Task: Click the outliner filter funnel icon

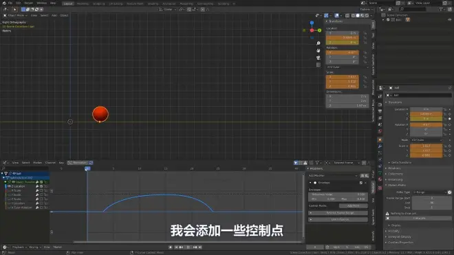Action: [441, 9]
